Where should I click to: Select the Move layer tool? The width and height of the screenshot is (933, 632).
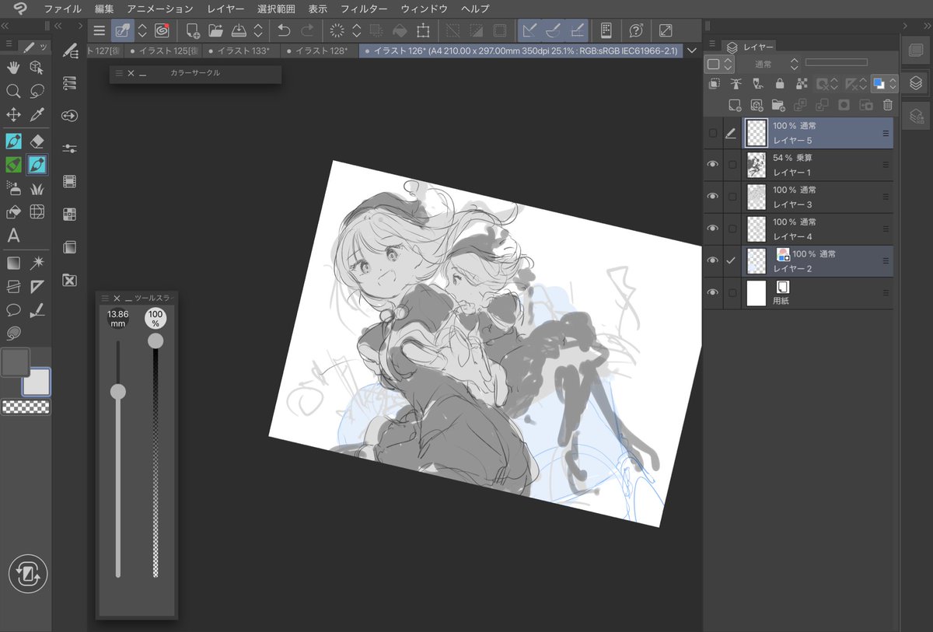point(13,115)
